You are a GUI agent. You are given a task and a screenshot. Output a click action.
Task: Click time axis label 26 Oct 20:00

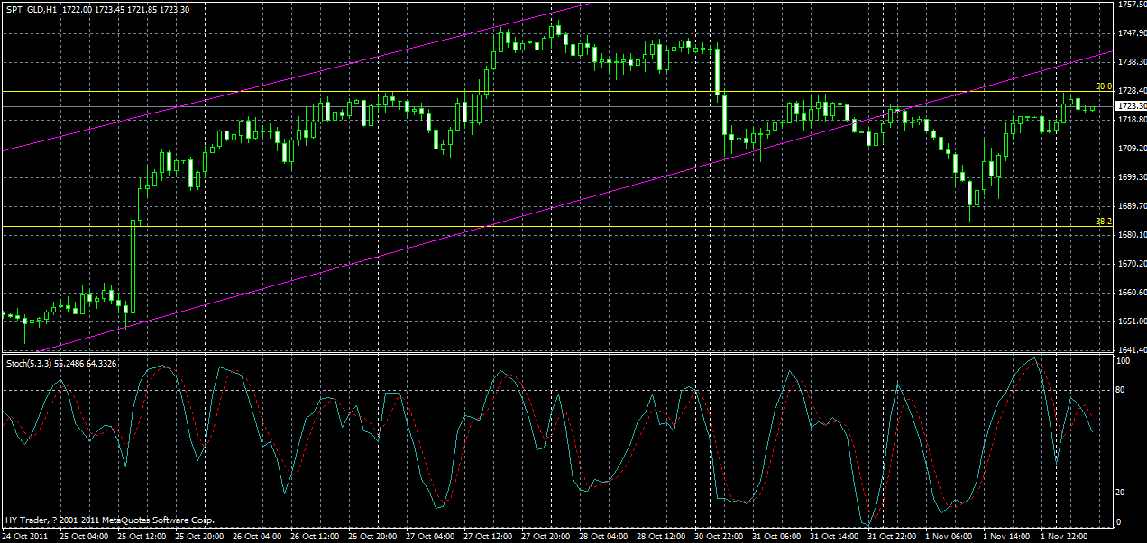[374, 537]
